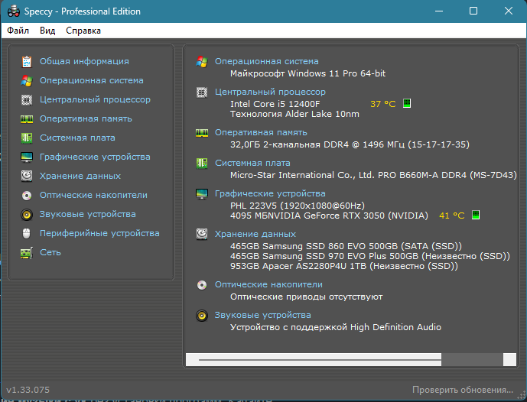Click the optical disc icon in summary panel
This screenshot has width=527, height=402.
(202, 285)
